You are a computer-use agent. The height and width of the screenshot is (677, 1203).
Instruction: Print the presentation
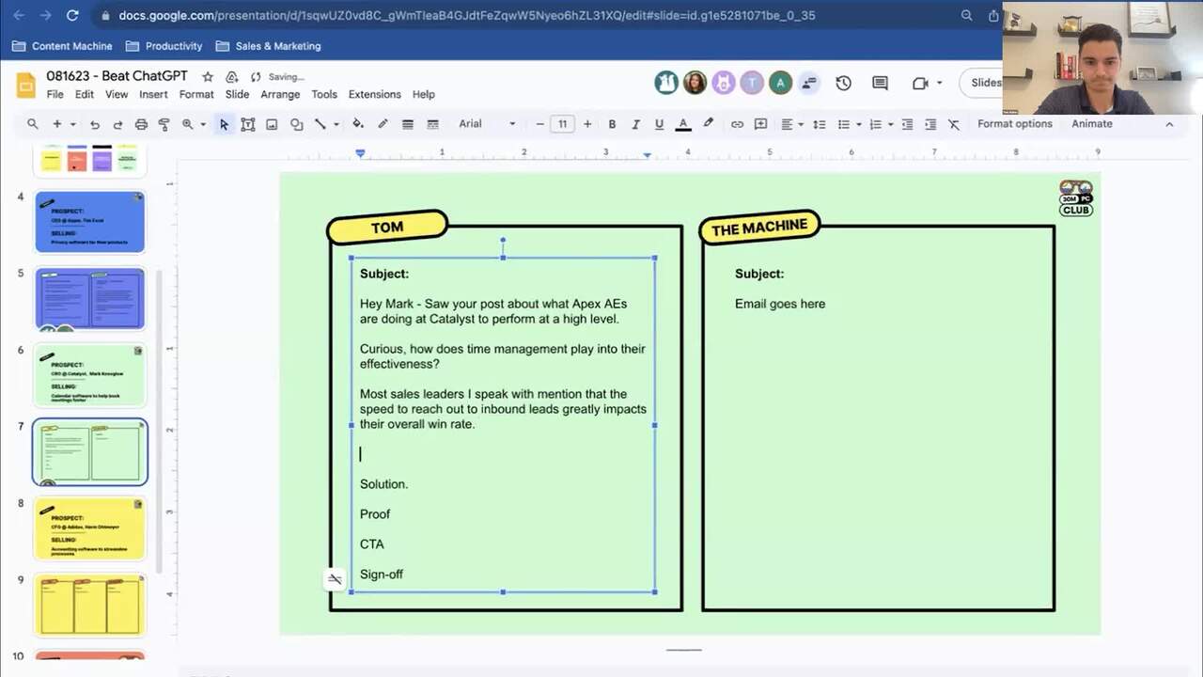(x=141, y=124)
